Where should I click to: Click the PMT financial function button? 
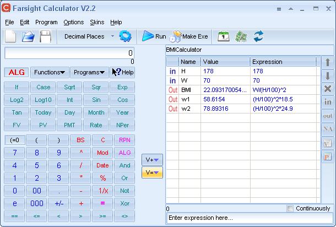tap(69, 125)
